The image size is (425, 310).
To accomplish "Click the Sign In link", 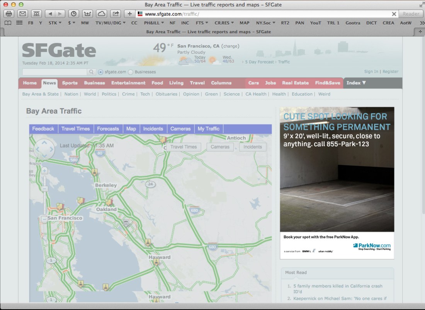I will [x=371, y=72].
